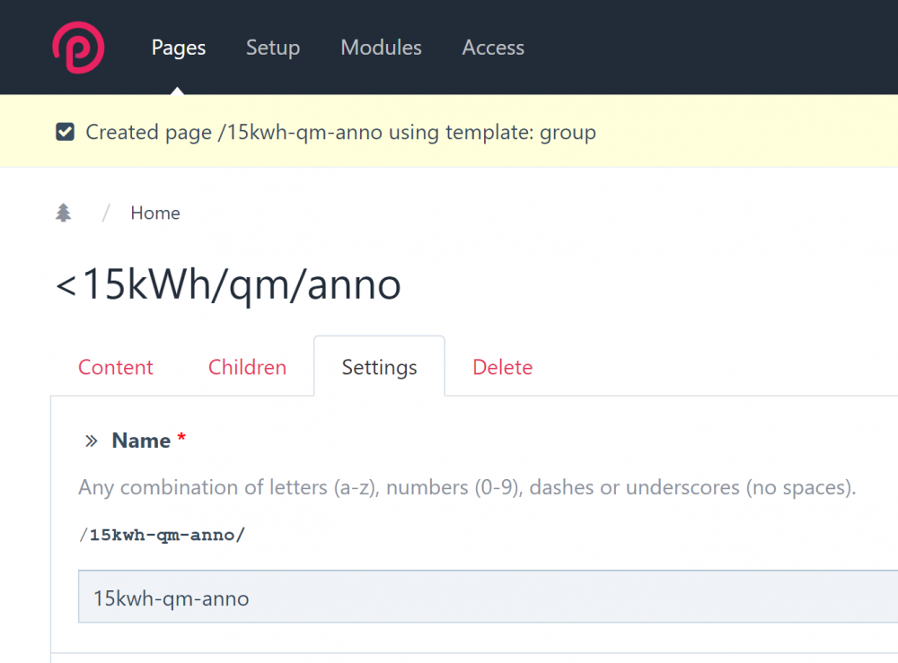The image size is (898, 663).
Task: Switch to the Children tab
Action: coord(247,367)
